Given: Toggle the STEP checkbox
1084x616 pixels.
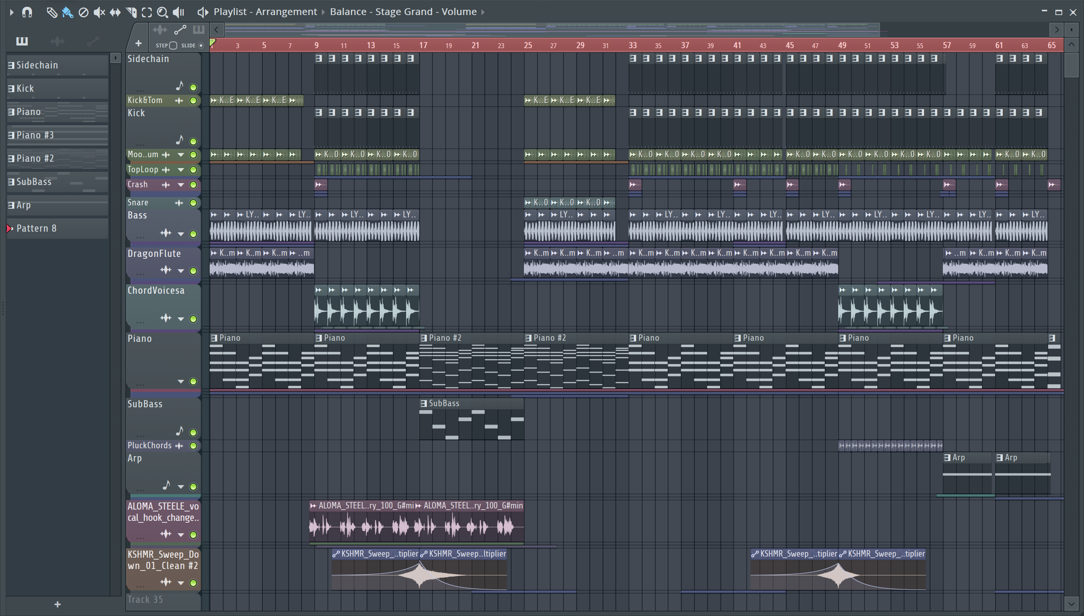Looking at the screenshot, I should point(173,45).
